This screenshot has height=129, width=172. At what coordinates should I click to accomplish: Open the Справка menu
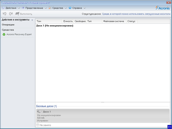(x=77, y=8)
